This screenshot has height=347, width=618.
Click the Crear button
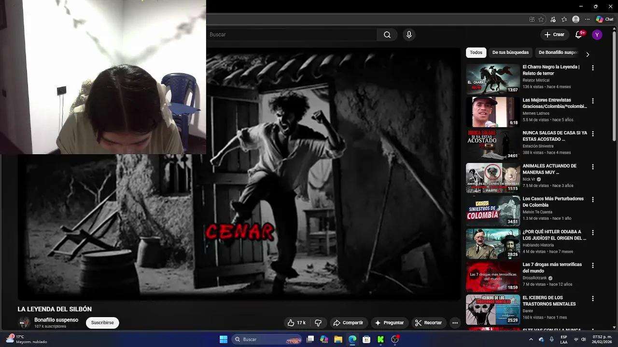(x=554, y=35)
